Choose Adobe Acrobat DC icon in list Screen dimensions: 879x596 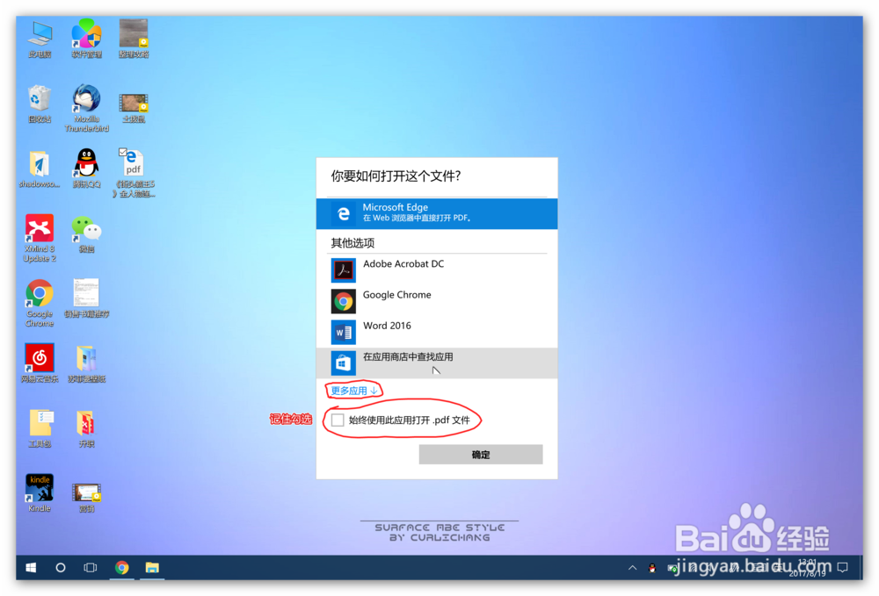tap(343, 270)
